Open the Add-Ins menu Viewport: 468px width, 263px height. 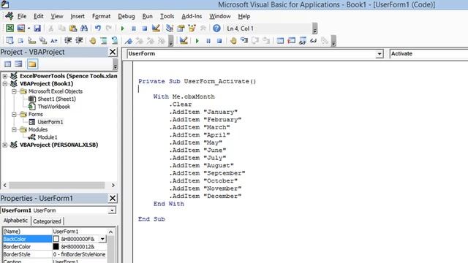pos(192,16)
